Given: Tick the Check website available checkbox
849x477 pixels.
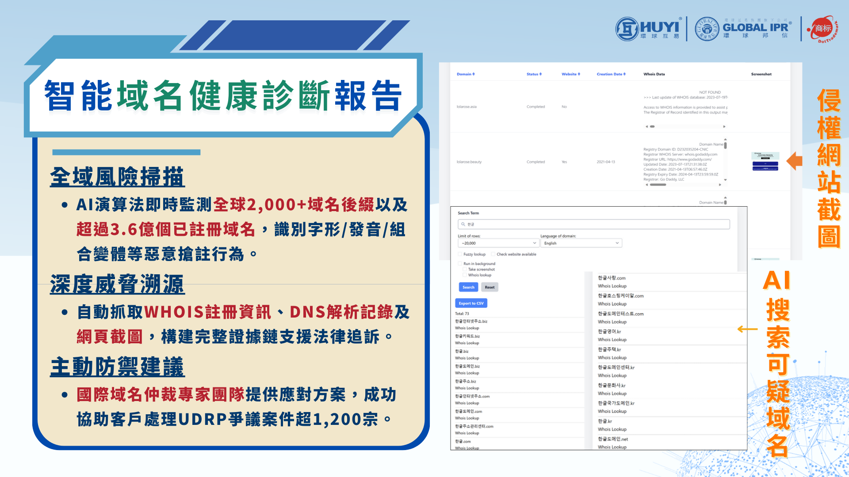Looking at the screenshot, I should (493, 254).
